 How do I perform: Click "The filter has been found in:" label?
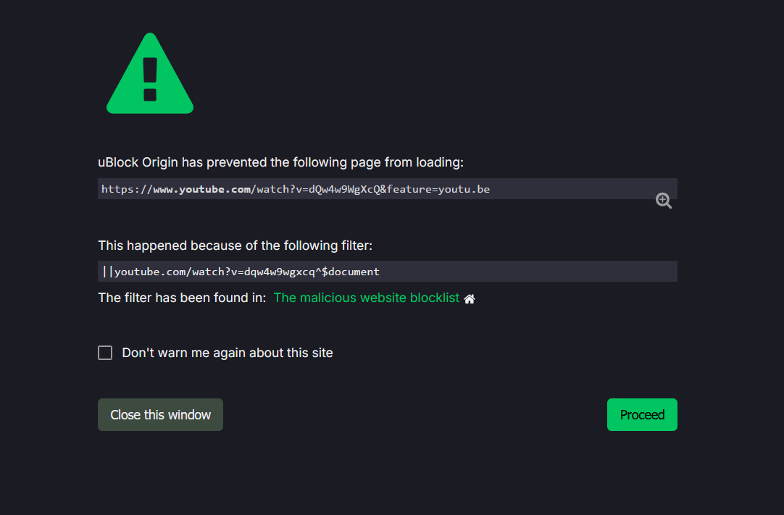[x=182, y=298]
